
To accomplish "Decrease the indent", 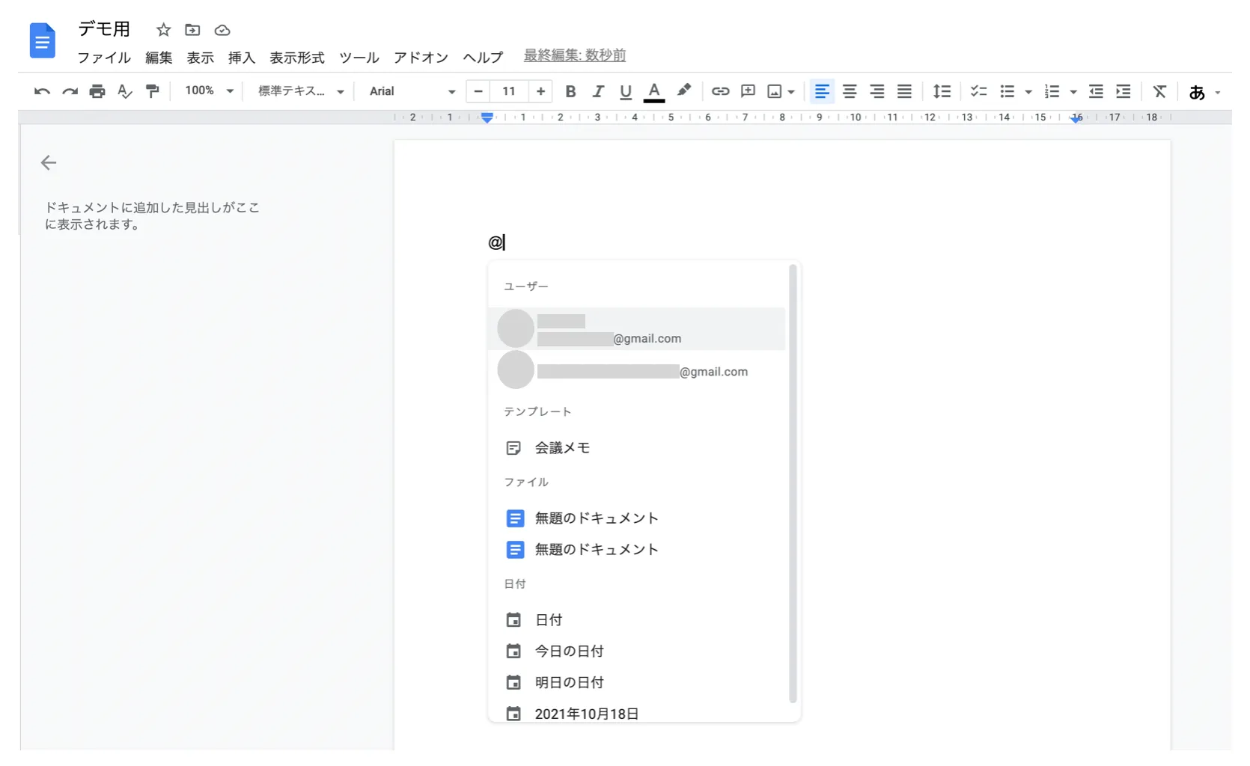I will pos(1096,91).
